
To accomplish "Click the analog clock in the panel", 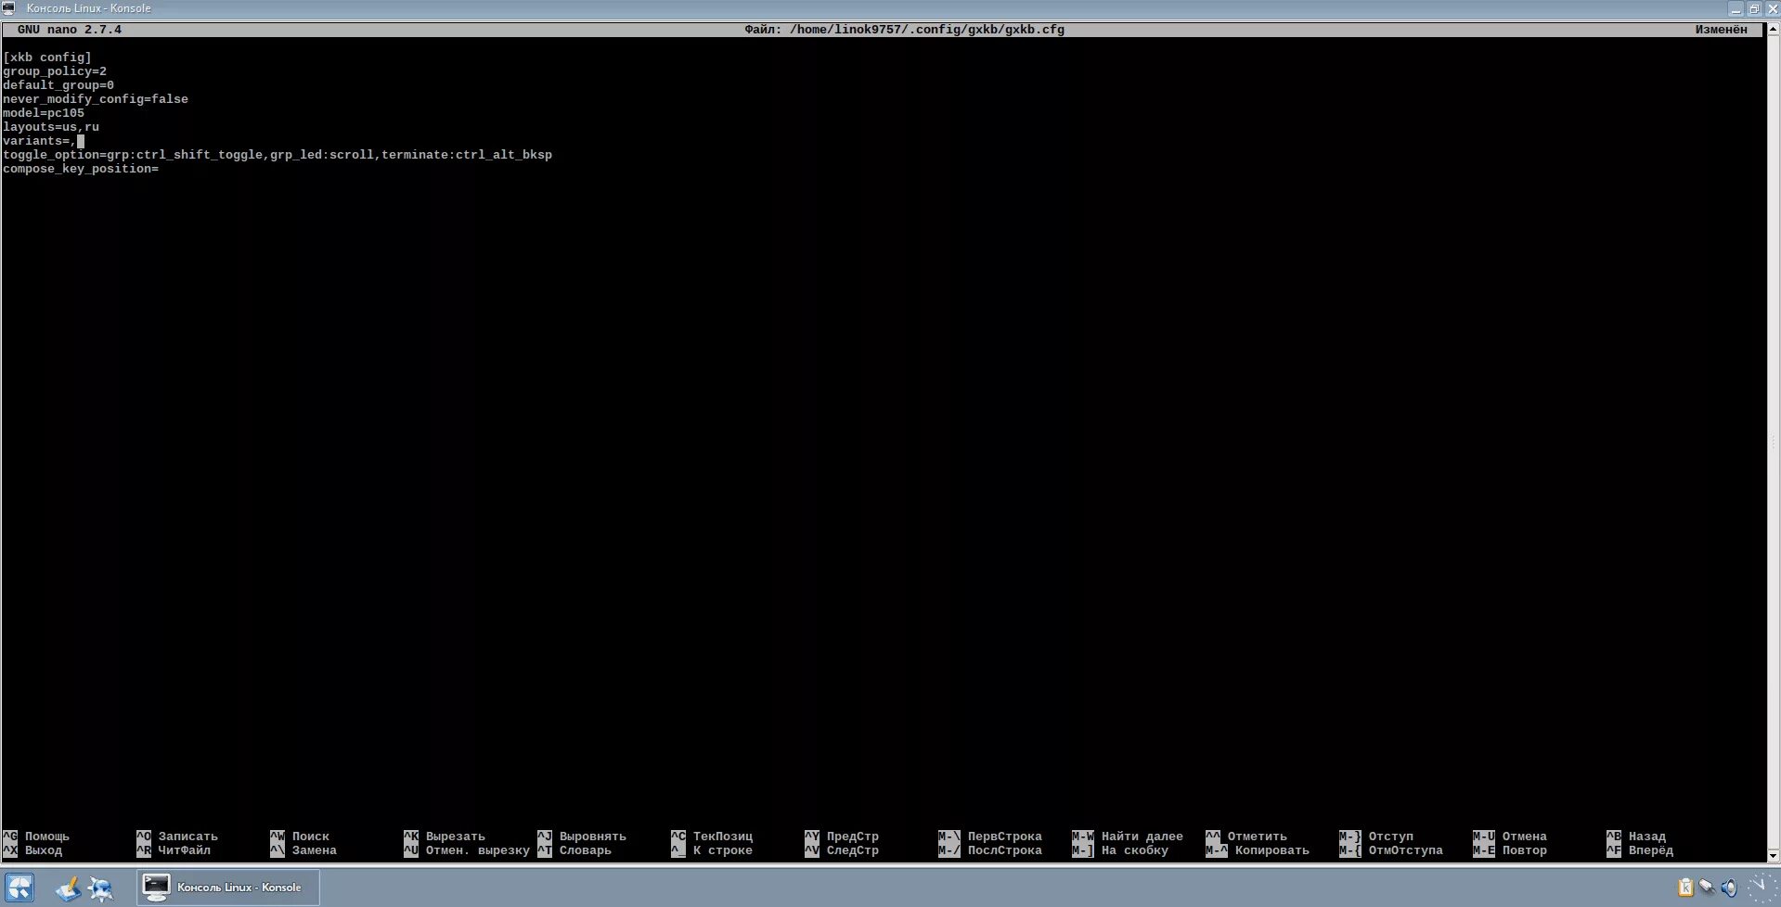I will pyautogui.click(x=1762, y=888).
